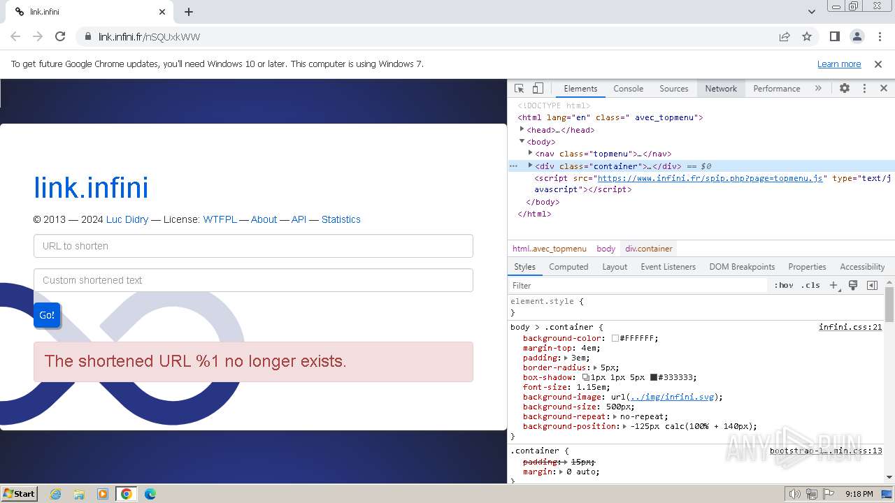Open infini.css:21 source link
Viewport: 895px width, 503px height.
tap(850, 327)
